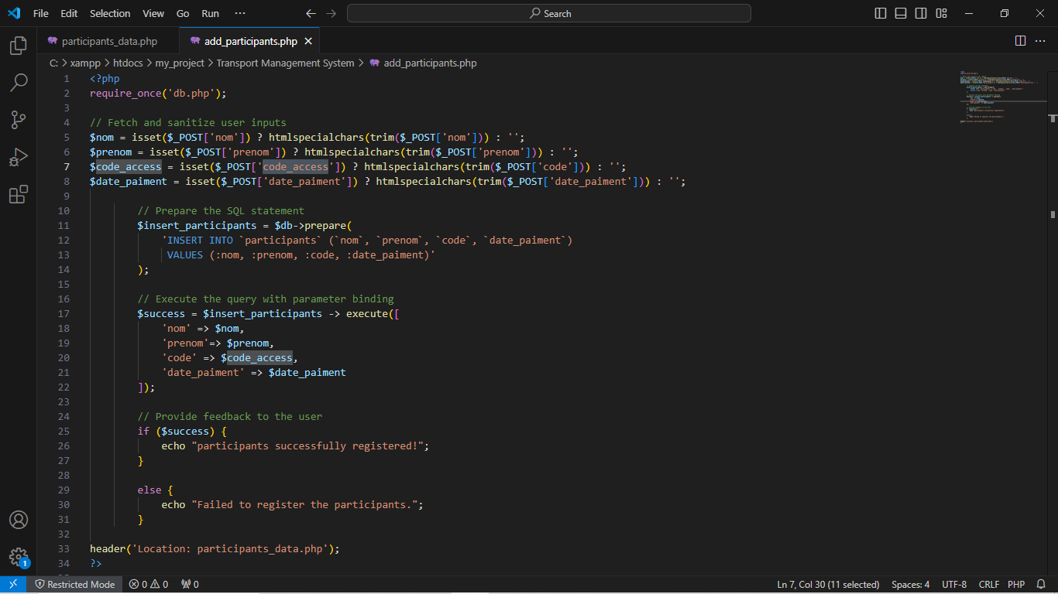Open the Accounts menu icon
1058x594 pixels.
coord(19,520)
